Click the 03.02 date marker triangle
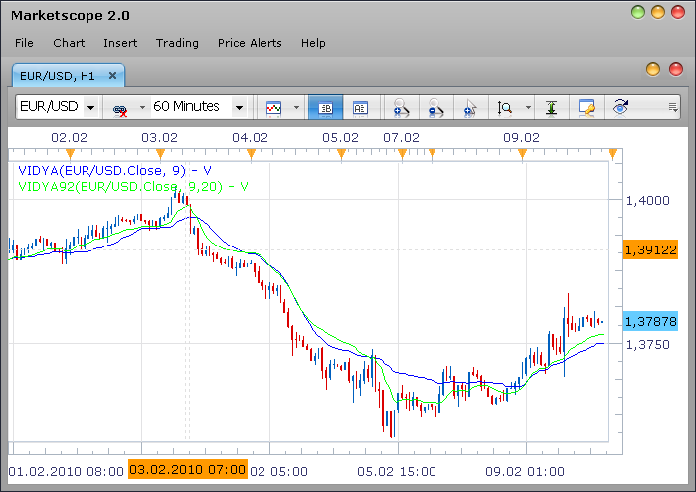 [x=160, y=154]
